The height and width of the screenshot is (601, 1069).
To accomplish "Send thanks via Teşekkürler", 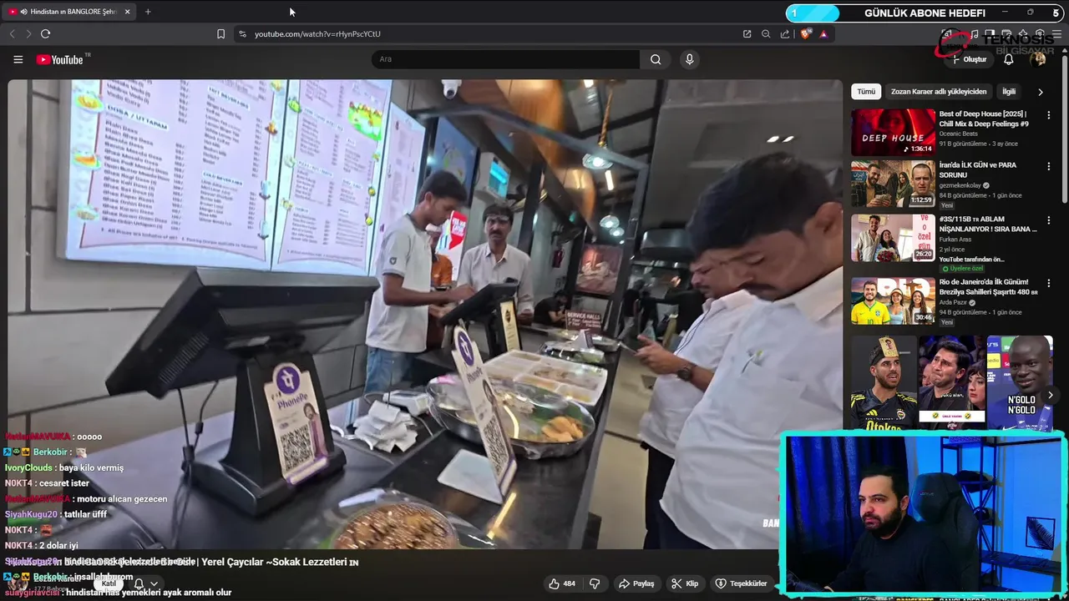I will pyautogui.click(x=741, y=583).
